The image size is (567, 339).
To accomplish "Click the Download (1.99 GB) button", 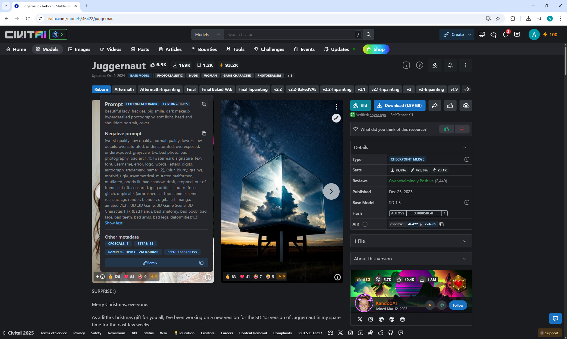I will (400, 105).
